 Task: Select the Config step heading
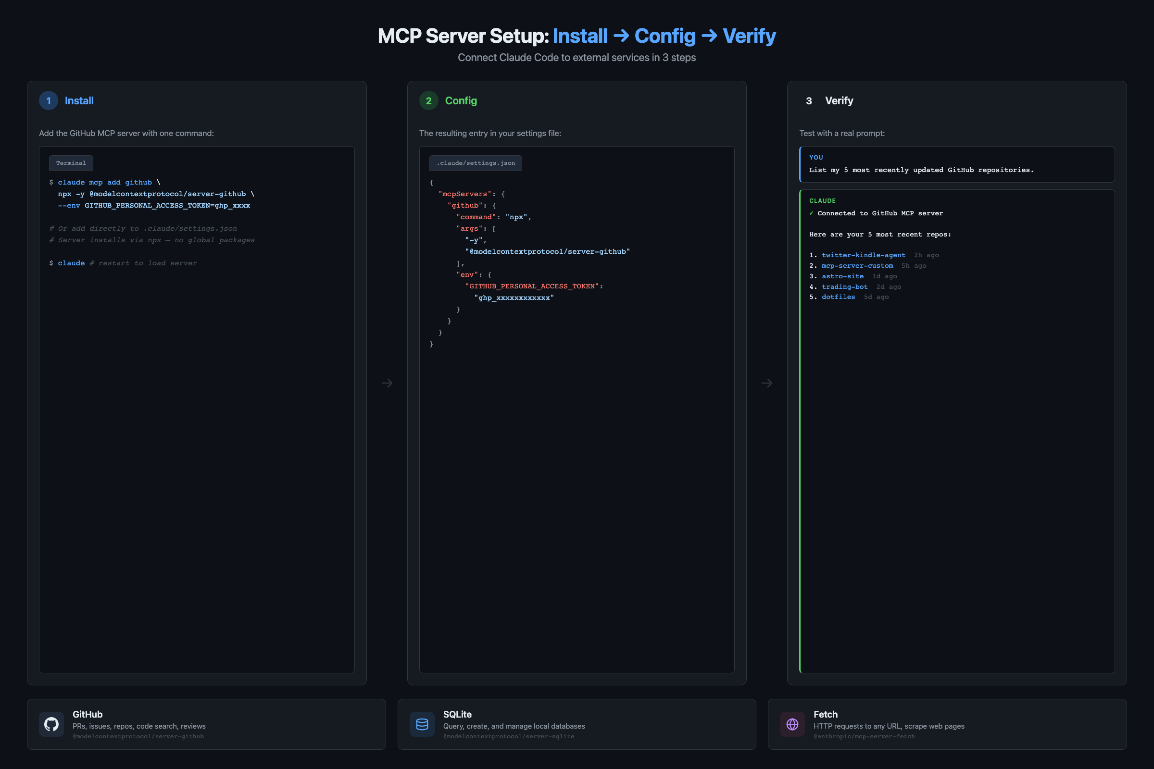461,100
